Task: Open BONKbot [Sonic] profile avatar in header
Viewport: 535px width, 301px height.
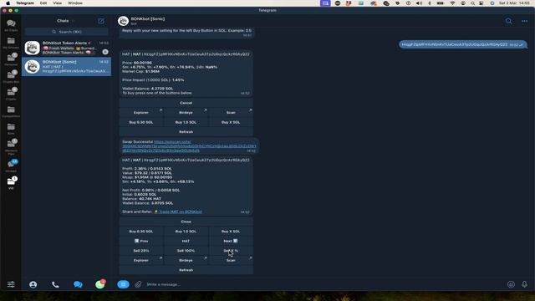Action: [123, 21]
